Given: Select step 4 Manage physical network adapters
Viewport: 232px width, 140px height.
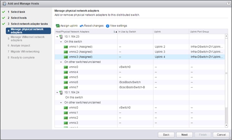Looking at the screenshot, I should tap(28, 31).
